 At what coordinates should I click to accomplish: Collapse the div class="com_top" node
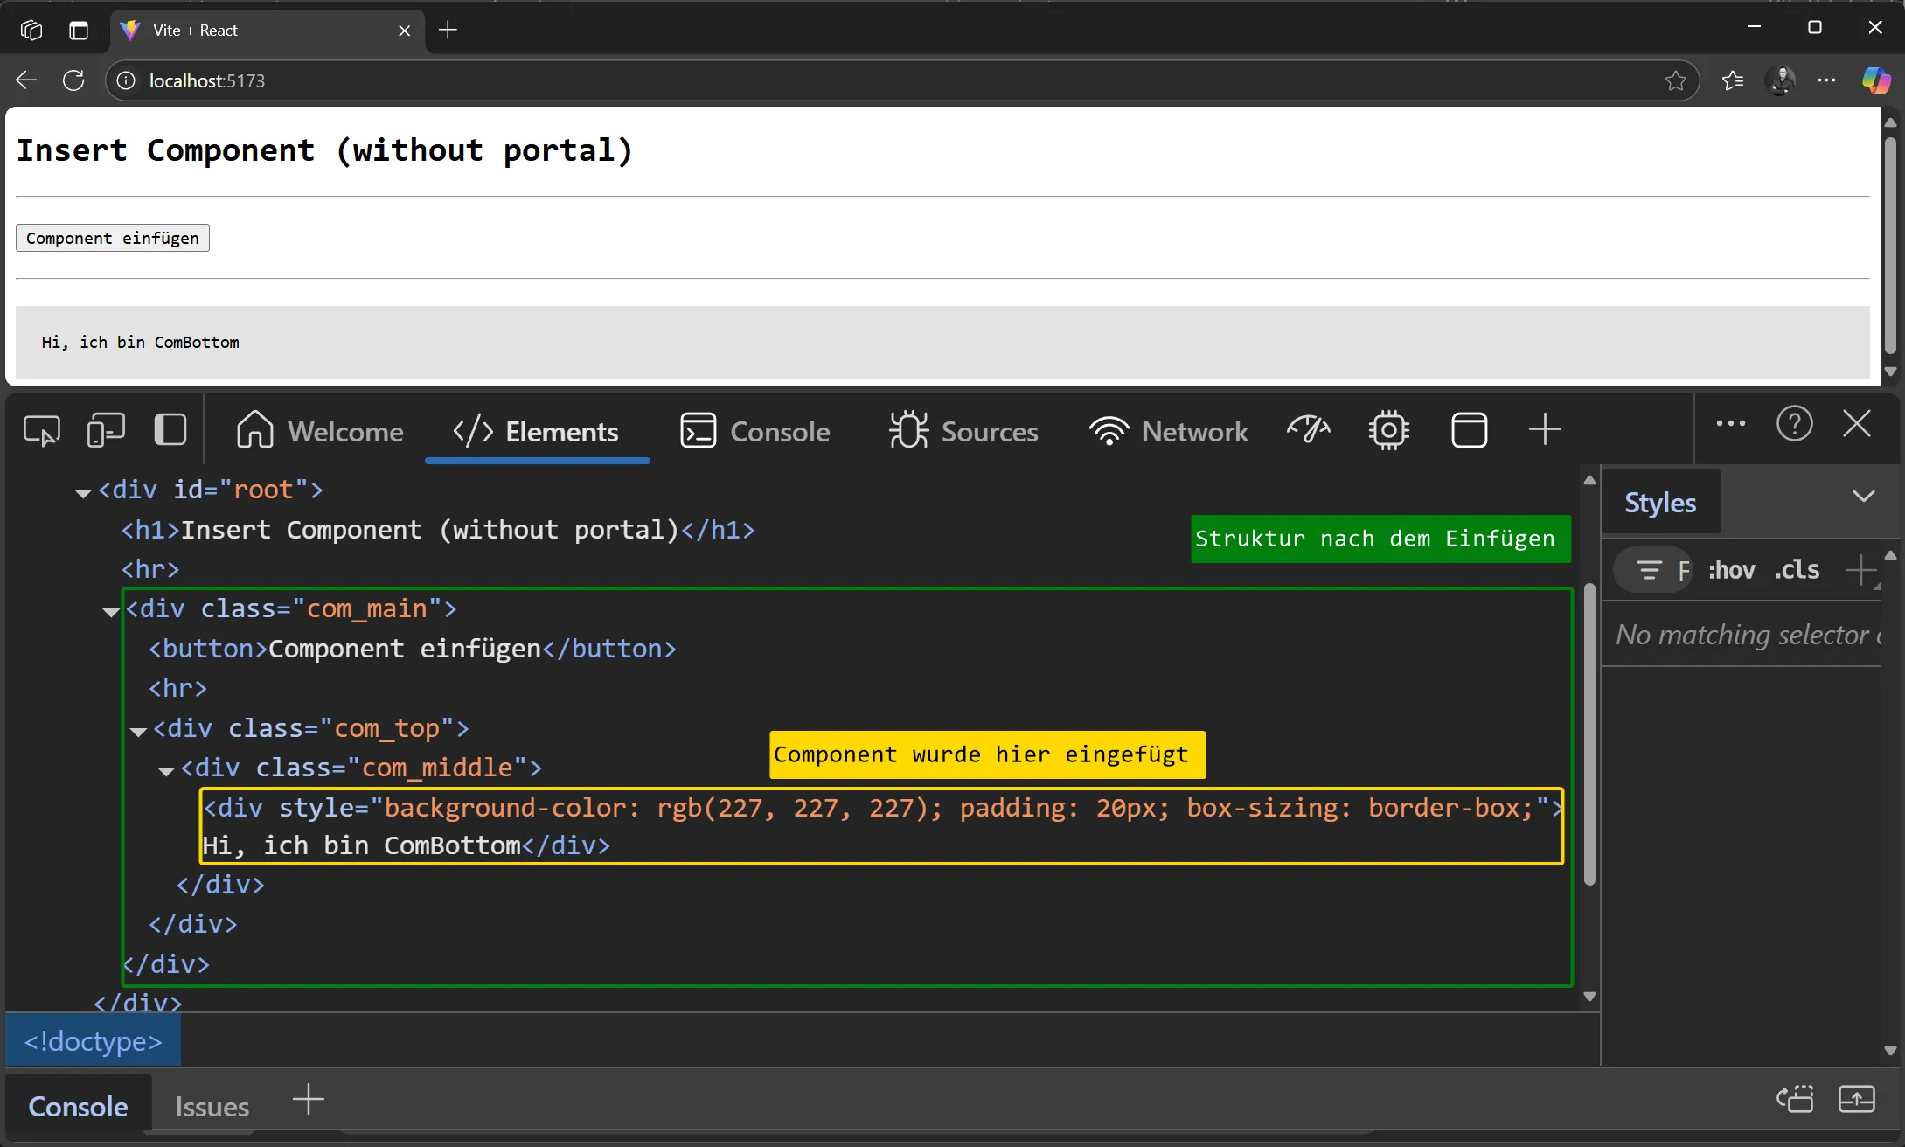[138, 732]
